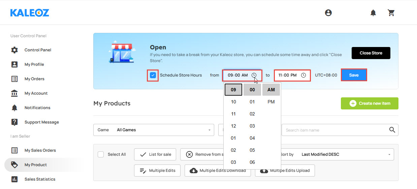Click the My Orders list icon
417x189 pixels.
14,79
